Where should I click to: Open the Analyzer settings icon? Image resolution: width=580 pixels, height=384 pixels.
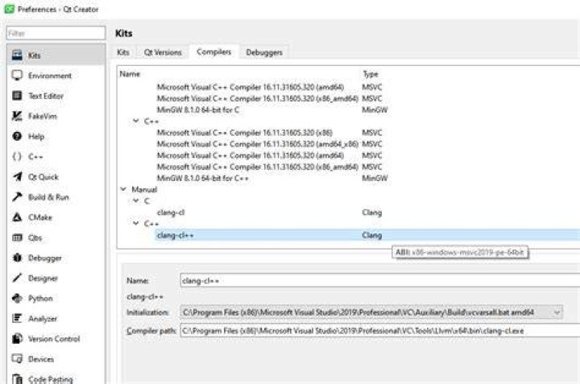pos(17,318)
